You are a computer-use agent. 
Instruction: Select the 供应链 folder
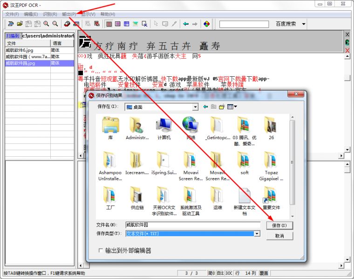[x=137, y=198]
